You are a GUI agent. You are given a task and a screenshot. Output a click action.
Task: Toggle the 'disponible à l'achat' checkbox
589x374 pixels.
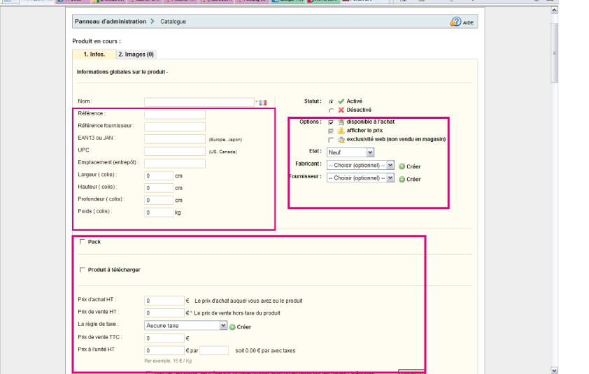pyautogui.click(x=331, y=122)
